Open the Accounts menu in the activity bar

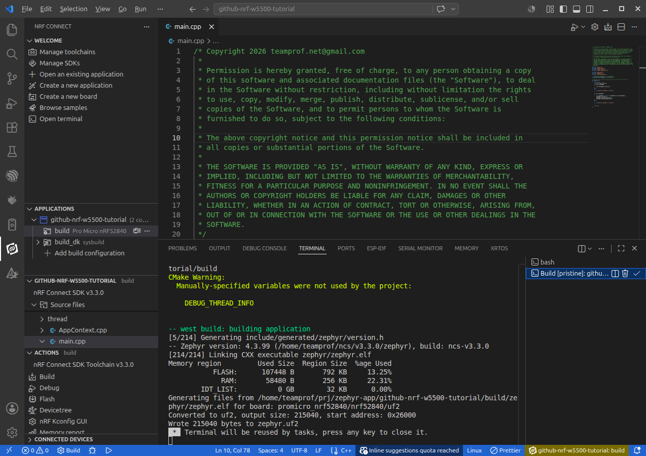(12, 408)
